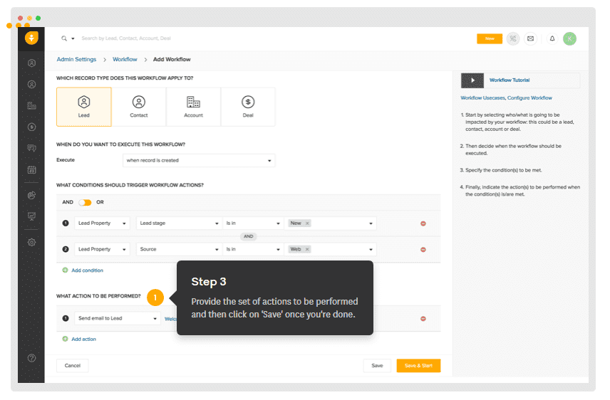Click the search magnifier icon
Image resolution: width=610 pixels, height=400 pixels.
pos(64,38)
